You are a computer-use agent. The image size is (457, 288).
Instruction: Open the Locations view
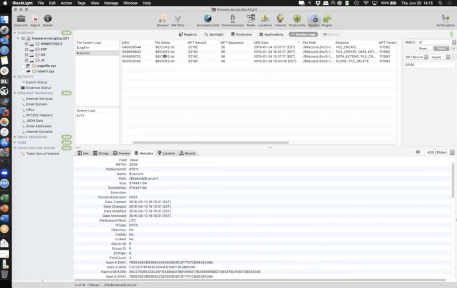point(265,21)
